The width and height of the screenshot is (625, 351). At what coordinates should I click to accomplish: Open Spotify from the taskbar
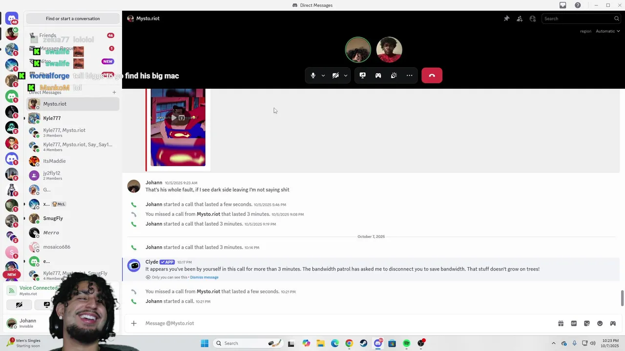tap(406, 343)
